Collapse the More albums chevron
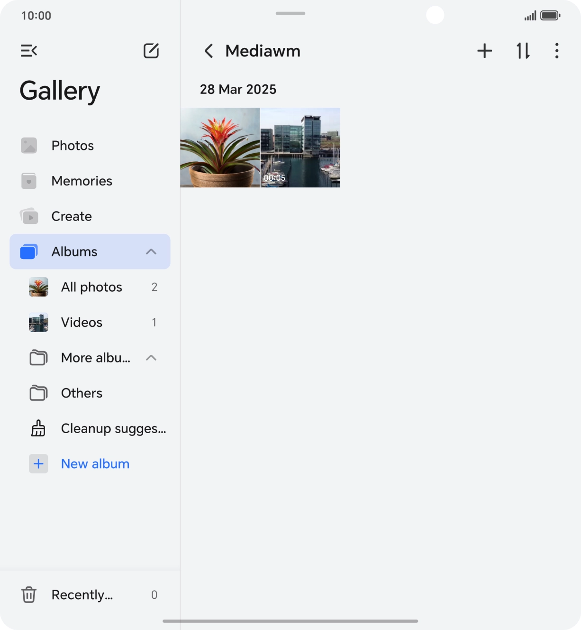This screenshot has height=630, width=581. 151,358
